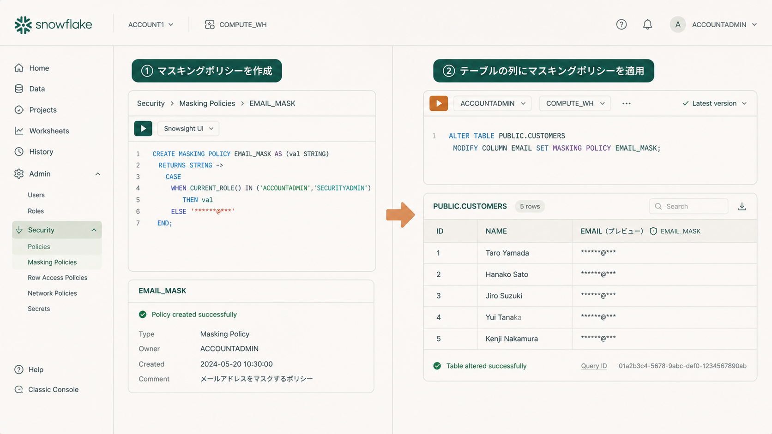Click Security breadcrumb link
The width and height of the screenshot is (772, 434).
point(151,103)
